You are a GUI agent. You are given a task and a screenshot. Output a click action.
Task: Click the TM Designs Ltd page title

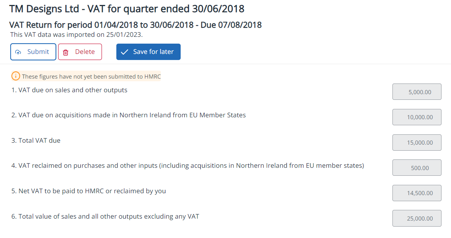127,9
